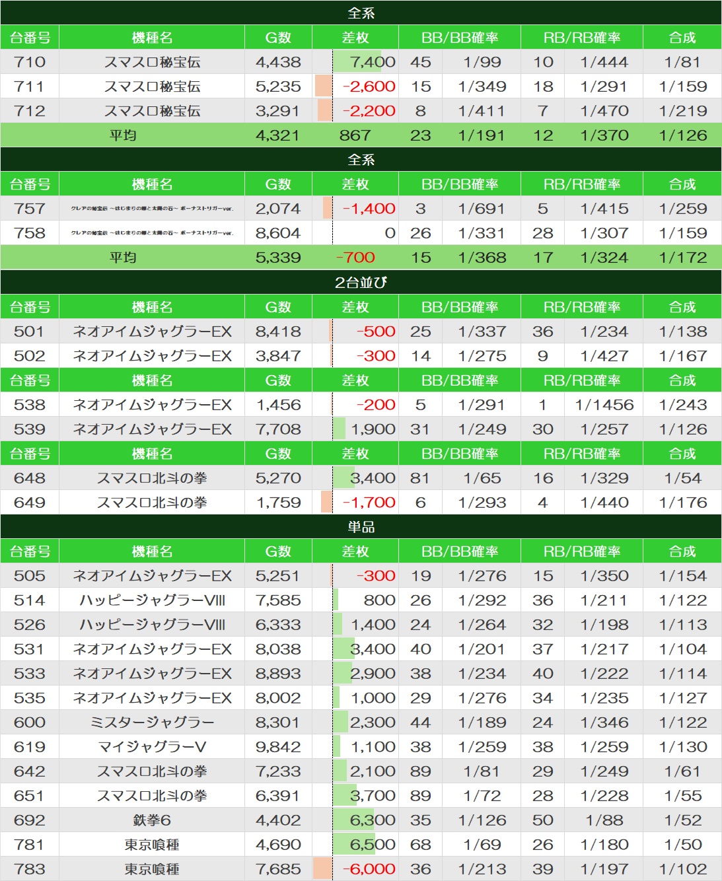Click the 867 average difference value
The height and width of the screenshot is (881, 722).
tap(355, 135)
